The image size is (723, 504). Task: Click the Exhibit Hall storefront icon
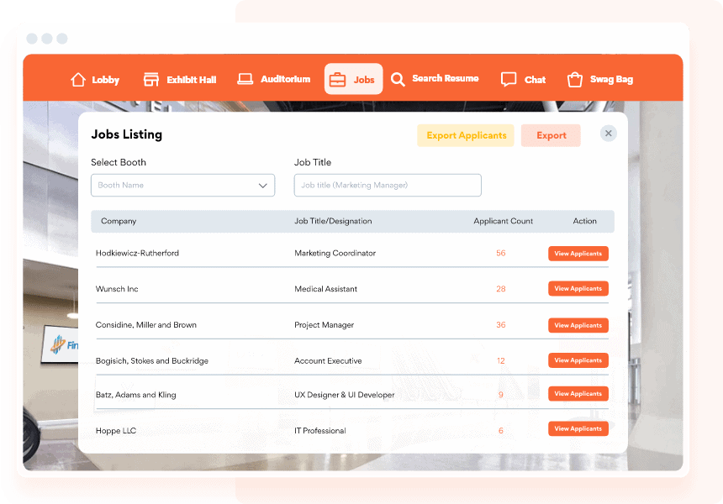pyautogui.click(x=151, y=80)
